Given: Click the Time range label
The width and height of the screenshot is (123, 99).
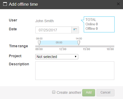Looking at the screenshot, I should coord(18,46).
